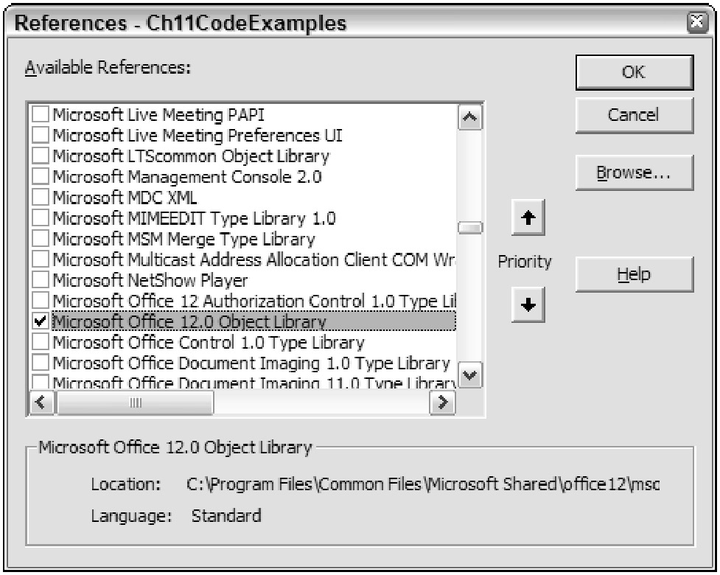Screen dimensions: 720x575
Task: Click the horizontal scrollbar thumb
Action: click(x=134, y=402)
